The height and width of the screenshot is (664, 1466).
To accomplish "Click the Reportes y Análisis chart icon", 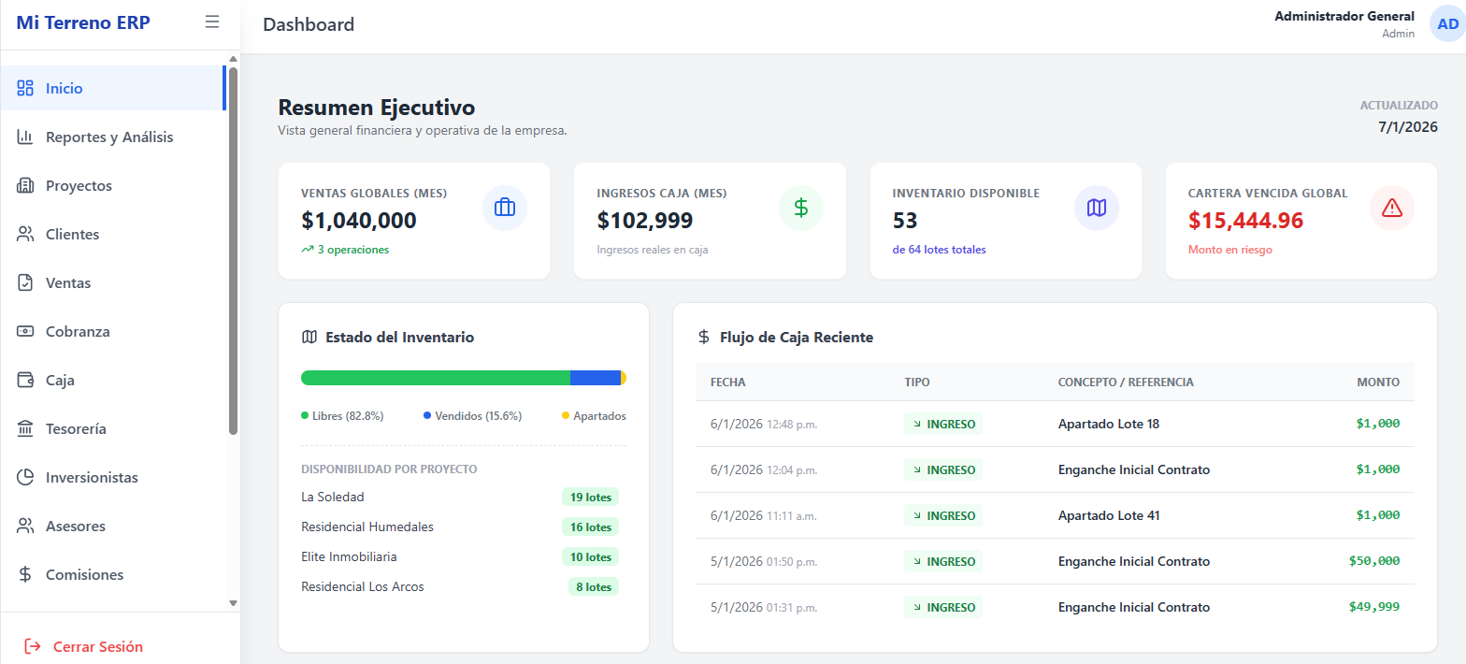I will coord(25,137).
